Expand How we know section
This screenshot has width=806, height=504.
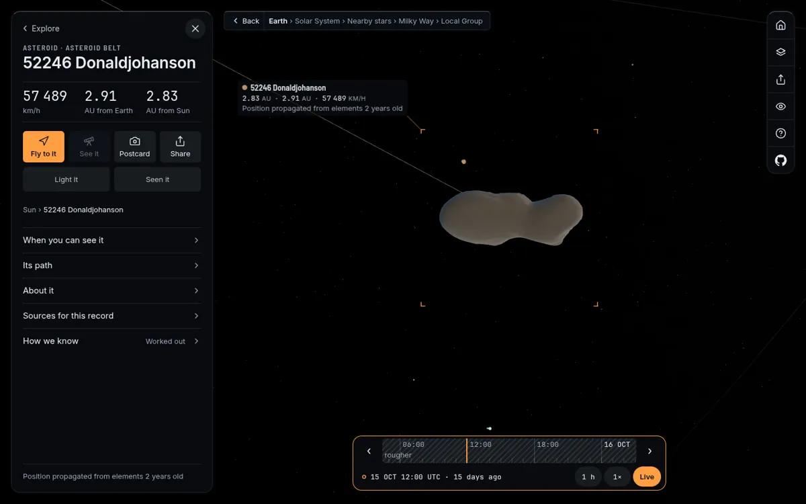111,341
